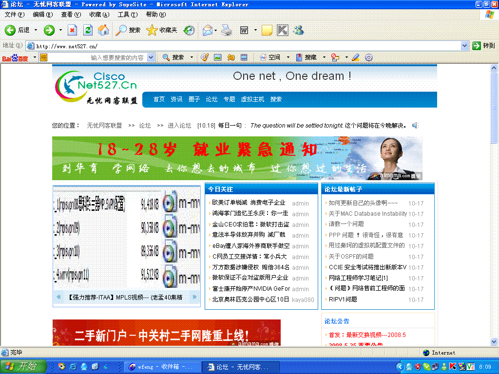Open Baidu toolbar settings gear icon
The height and width of the screenshot is (374, 499).
click(x=368, y=57)
